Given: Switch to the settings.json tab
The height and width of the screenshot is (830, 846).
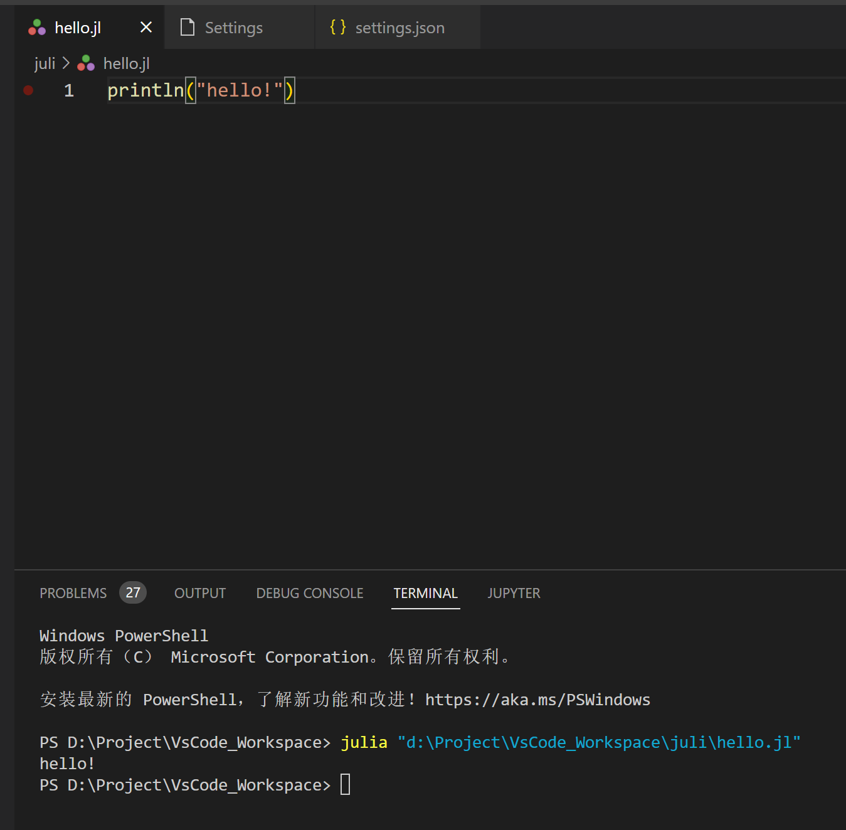Looking at the screenshot, I should (x=399, y=28).
